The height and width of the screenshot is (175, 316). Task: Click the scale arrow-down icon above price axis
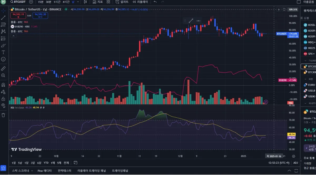coord(279,9)
